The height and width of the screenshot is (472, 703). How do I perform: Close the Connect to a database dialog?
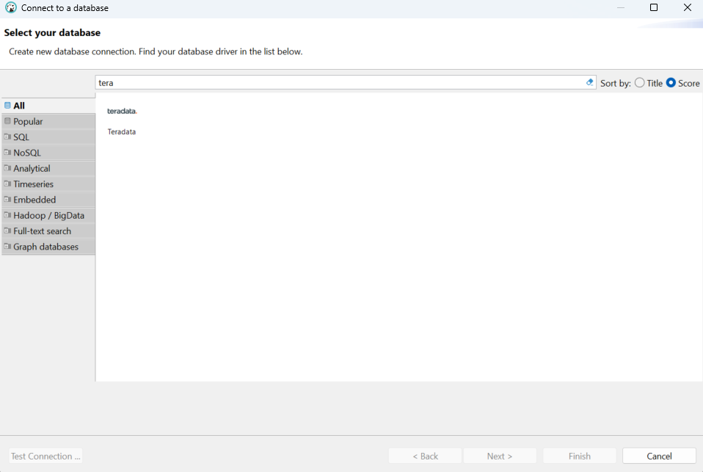coord(688,7)
